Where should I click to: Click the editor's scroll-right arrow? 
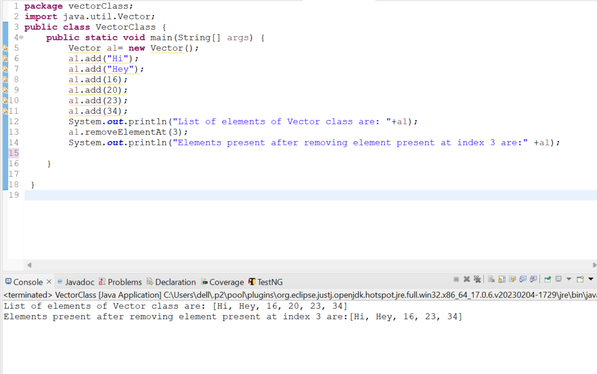coord(594,265)
